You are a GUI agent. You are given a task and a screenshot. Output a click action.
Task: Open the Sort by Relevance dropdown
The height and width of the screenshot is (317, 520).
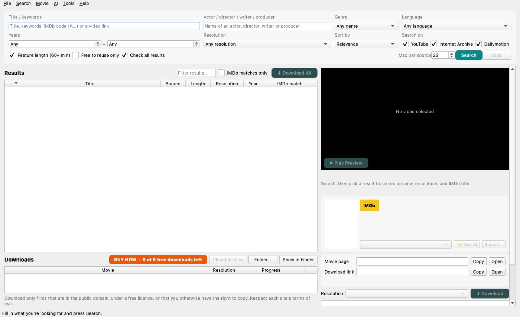366,44
